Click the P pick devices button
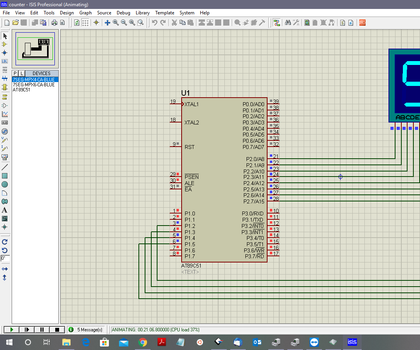This screenshot has width=420, height=350. (15, 73)
